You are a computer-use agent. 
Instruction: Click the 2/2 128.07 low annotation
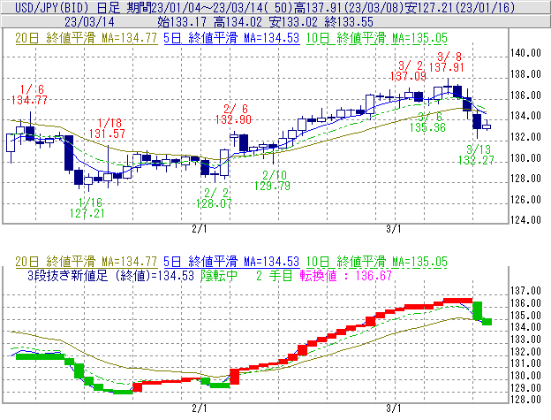(x=214, y=198)
